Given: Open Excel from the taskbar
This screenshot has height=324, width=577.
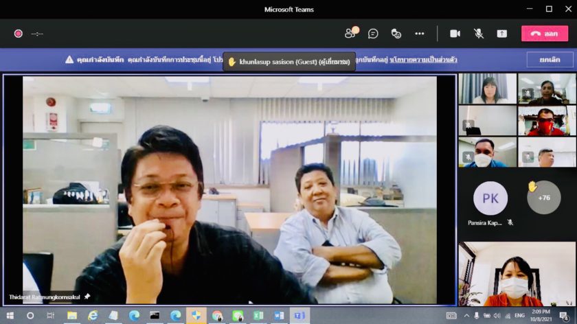Looking at the screenshot, I should pos(258,316).
